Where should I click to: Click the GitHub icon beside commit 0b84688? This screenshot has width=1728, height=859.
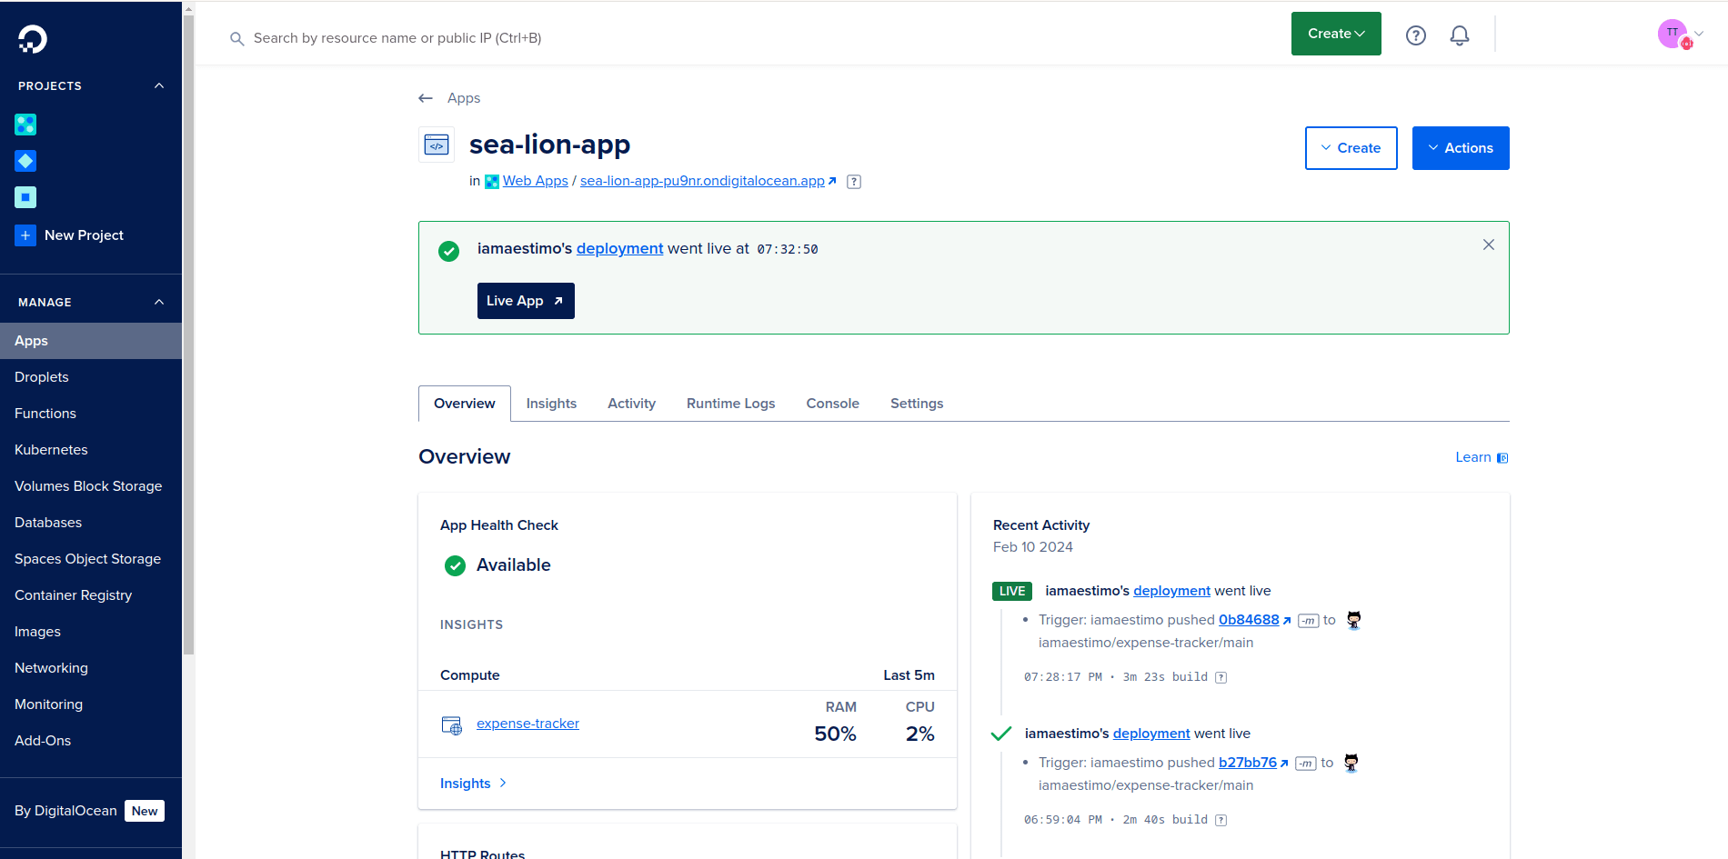pyautogui.click(x=1353, y=619)
